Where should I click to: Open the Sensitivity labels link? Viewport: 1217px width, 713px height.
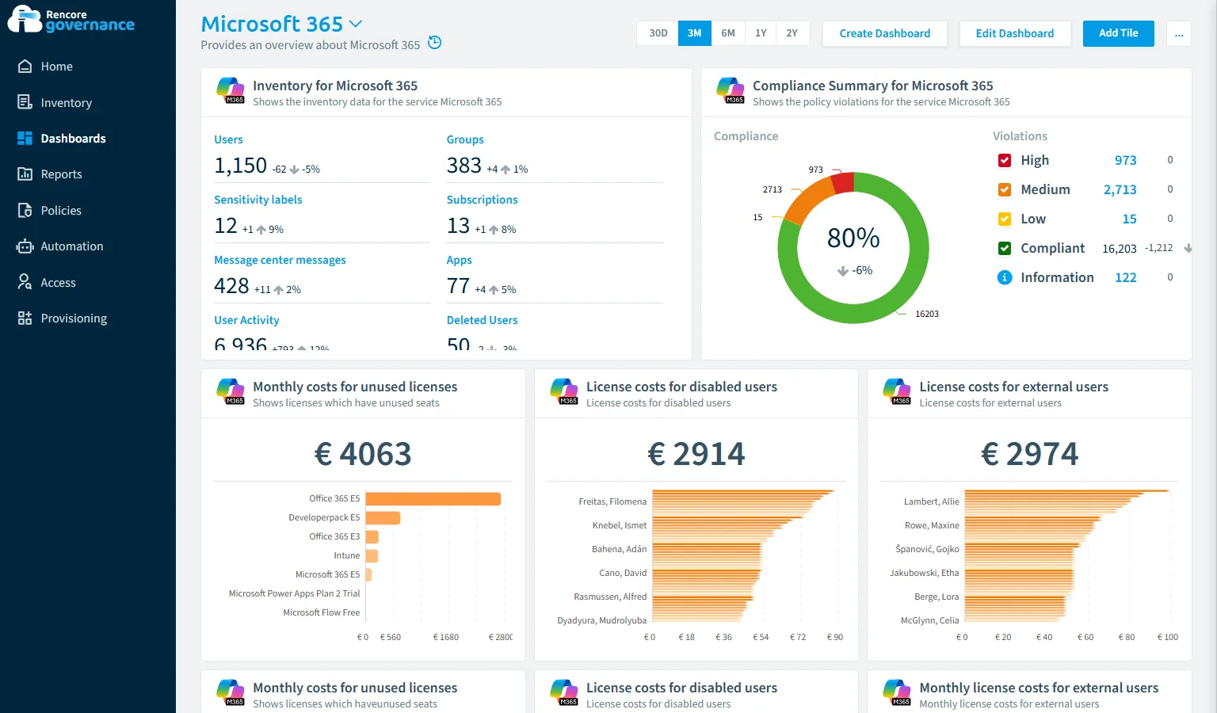click(x=258, y=200)
